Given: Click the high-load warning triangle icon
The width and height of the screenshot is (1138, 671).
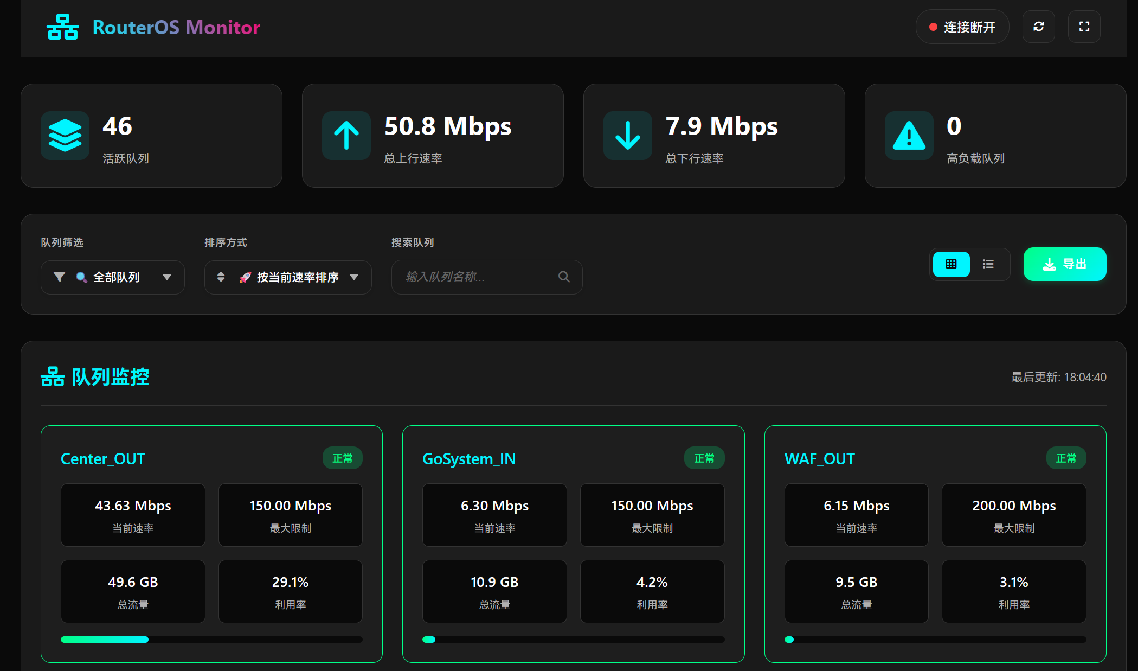Looking at the screenshot, I should point(909,136).
